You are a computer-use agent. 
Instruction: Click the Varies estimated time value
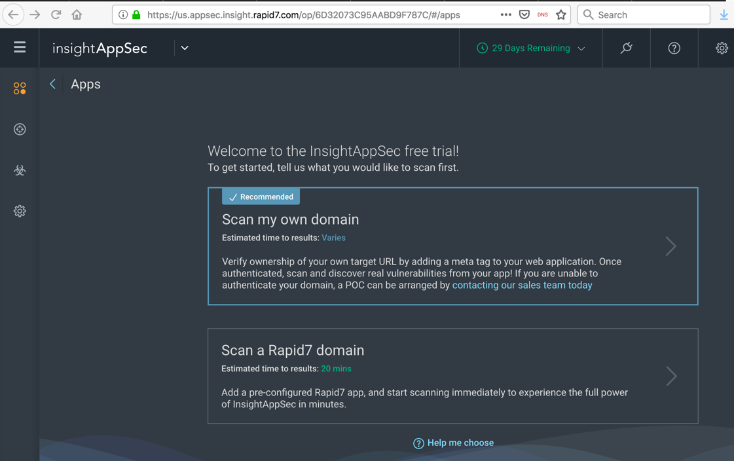(333, 238)
